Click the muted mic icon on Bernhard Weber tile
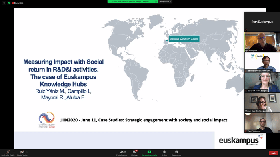Image resolution: width=280 pixels, height=157 pixels. (x=246, y=71)
